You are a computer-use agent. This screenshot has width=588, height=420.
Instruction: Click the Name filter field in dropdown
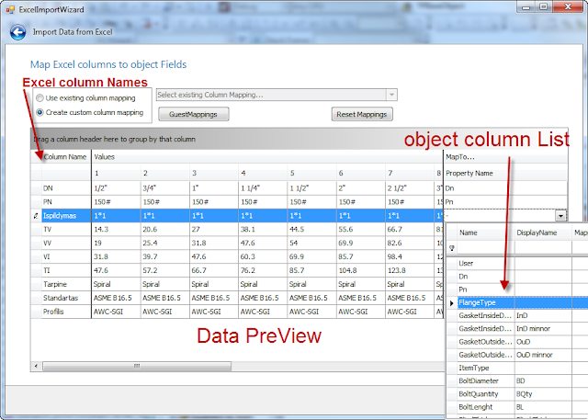pos(486,248)
